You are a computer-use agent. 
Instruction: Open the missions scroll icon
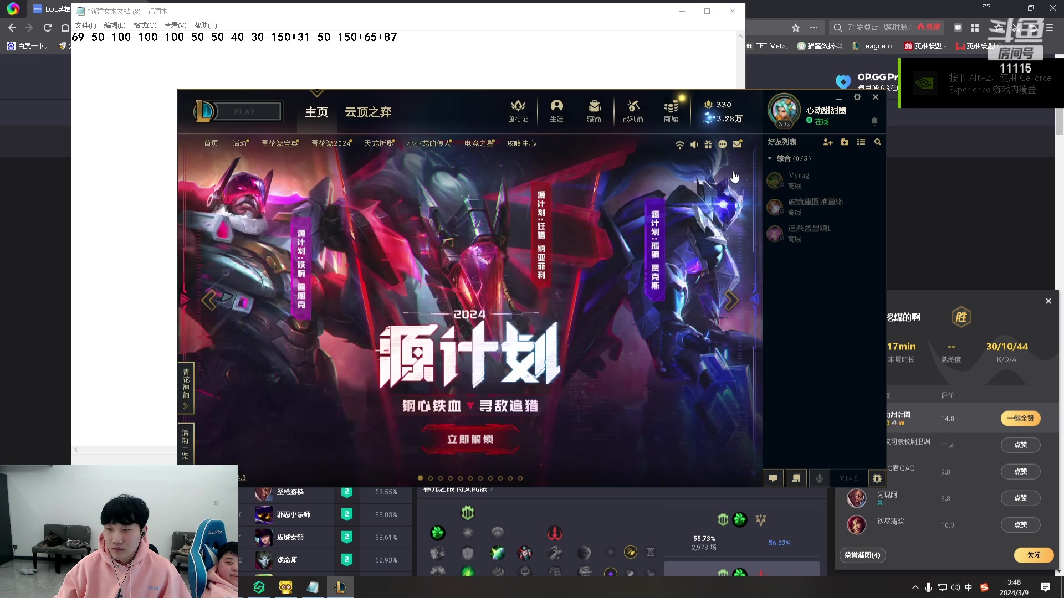(x=796, y=478)
